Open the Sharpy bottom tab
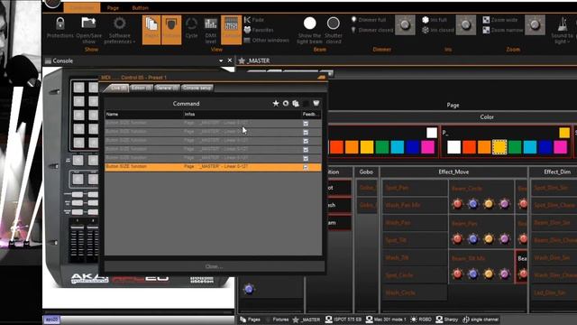577x325 pixels. (x=447, y=320)
